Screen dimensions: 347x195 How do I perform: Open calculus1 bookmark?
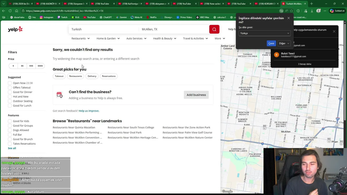click(x=220, y=17)
